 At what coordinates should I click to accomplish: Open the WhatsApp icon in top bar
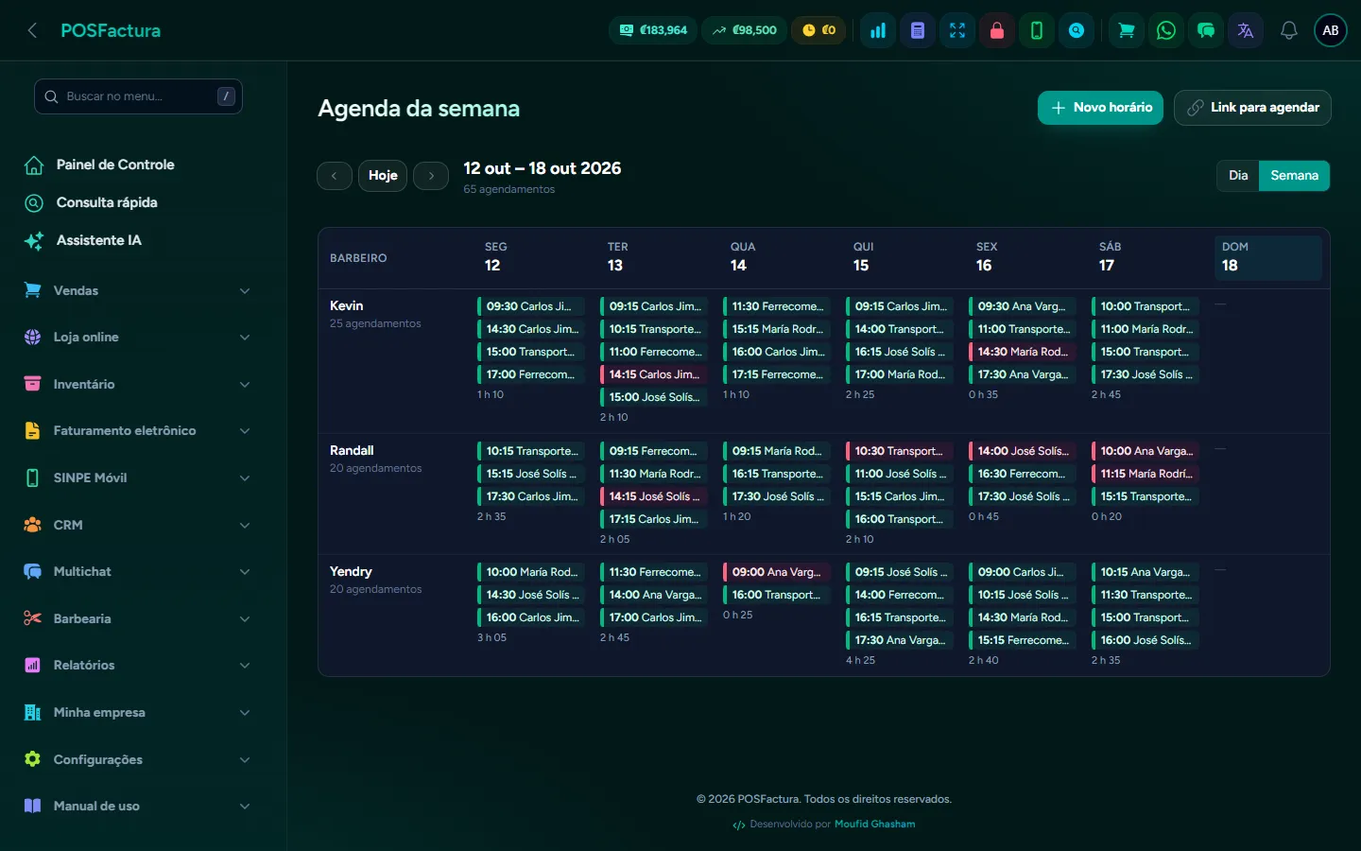coord(1166,30)
